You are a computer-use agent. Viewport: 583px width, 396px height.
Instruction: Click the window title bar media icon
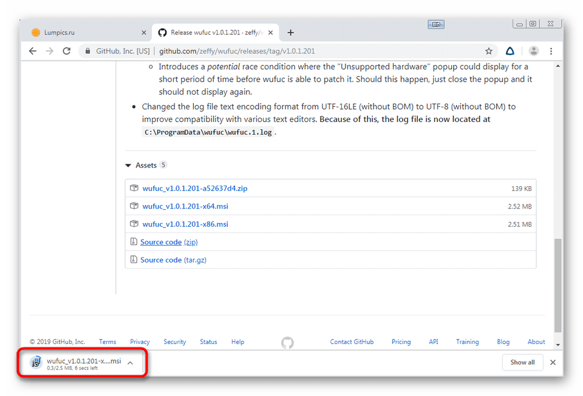[x=436, y=24]
